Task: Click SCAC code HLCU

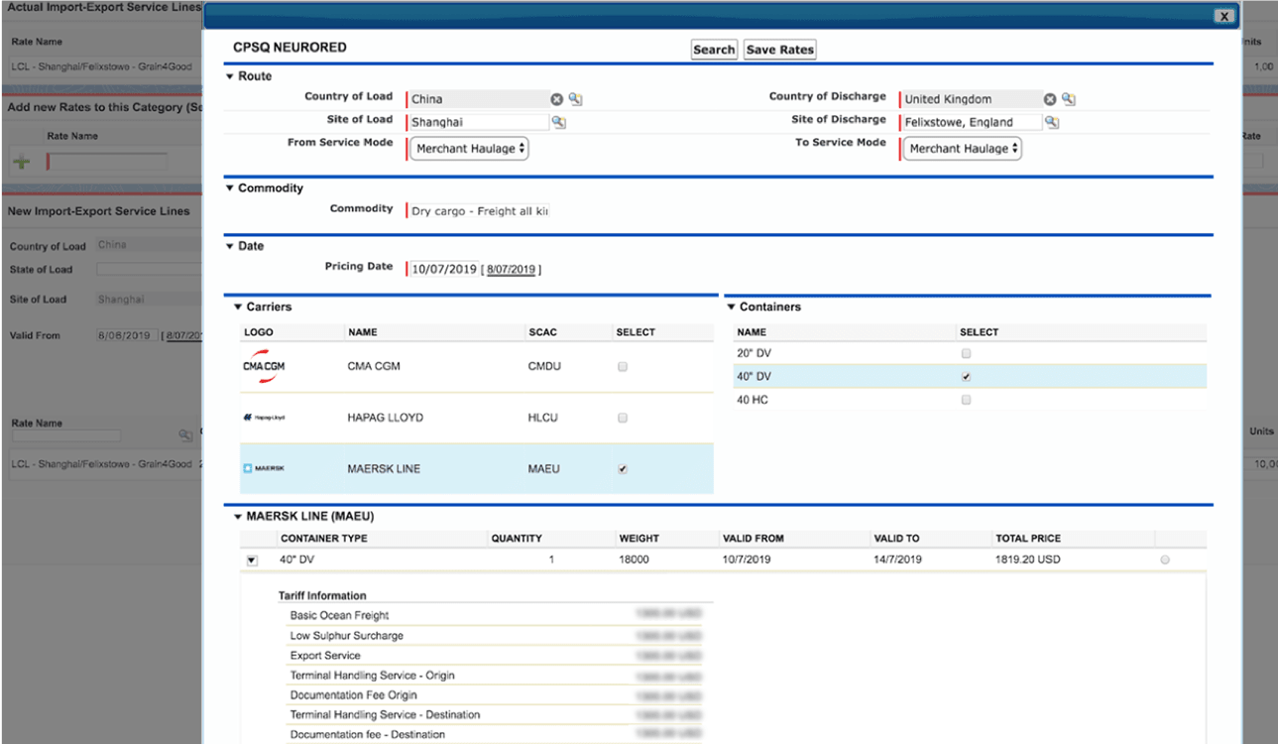Action: (543, 418)
